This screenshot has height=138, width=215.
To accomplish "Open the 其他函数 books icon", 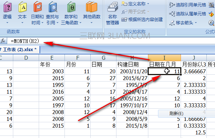I will click(92, 13).
